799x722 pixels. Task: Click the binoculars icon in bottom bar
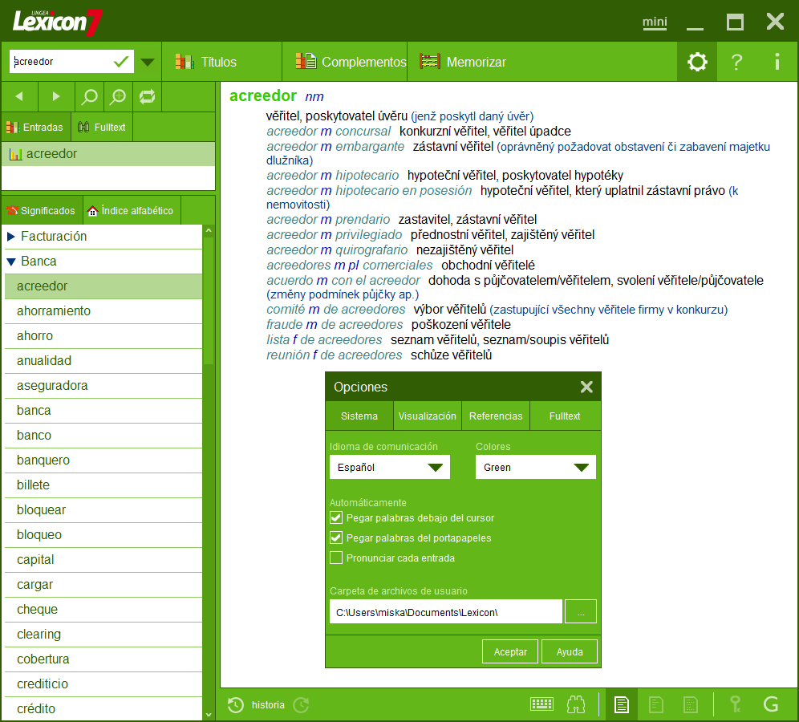[576, 704]
